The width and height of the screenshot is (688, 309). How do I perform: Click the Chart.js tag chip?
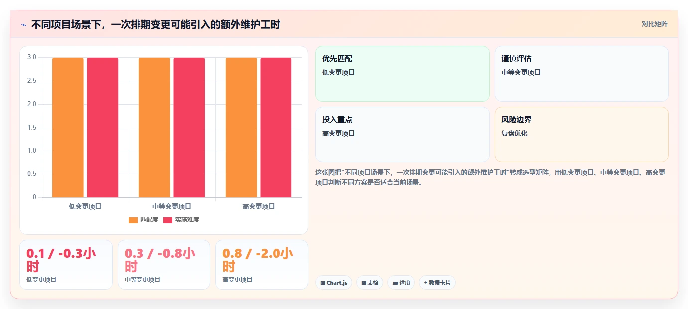[x=334, y=283]
